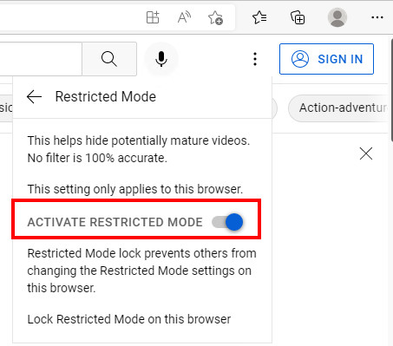Click Lock Restricted Mode on this browser
Viewport: 393px width, 346px height.
[129, 319]
